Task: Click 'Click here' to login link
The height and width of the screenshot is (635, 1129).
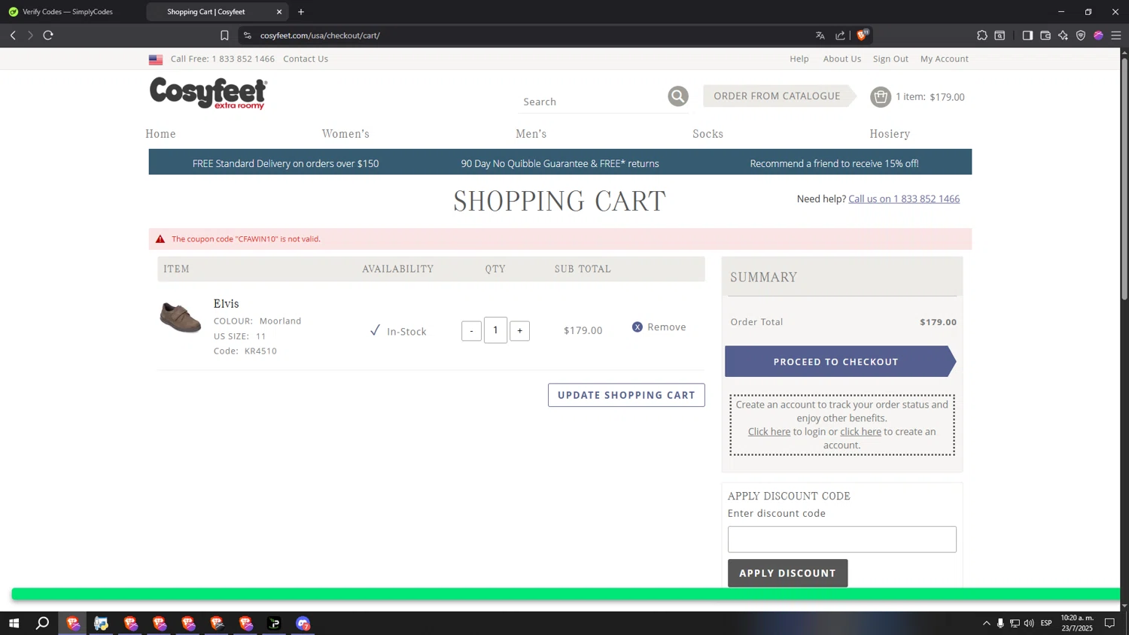Action: click(769, 432)
